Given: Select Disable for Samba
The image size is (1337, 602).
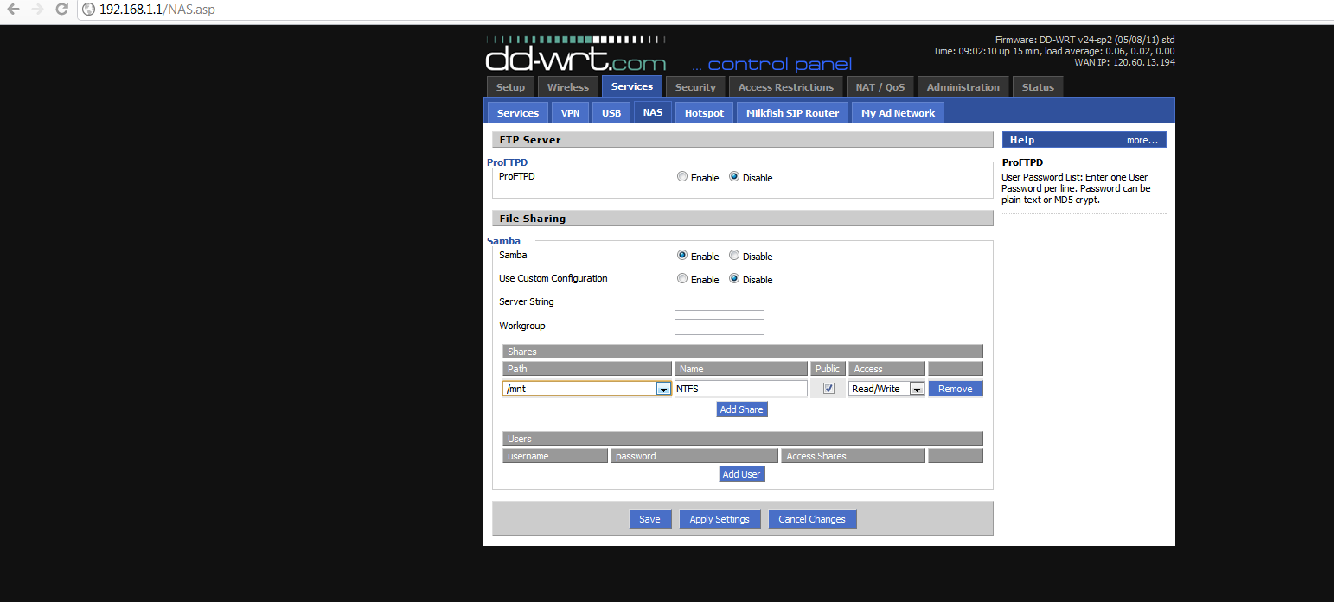Looking at the screenshot, I should (x=734, y=256).
